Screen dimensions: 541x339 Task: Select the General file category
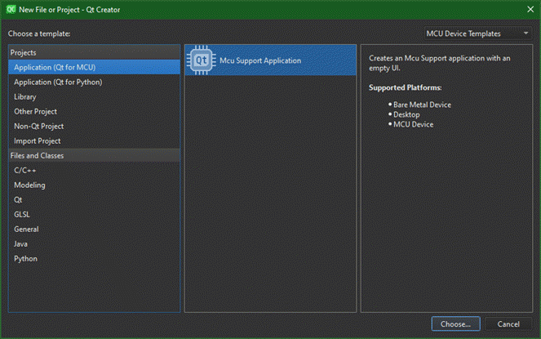26,230
